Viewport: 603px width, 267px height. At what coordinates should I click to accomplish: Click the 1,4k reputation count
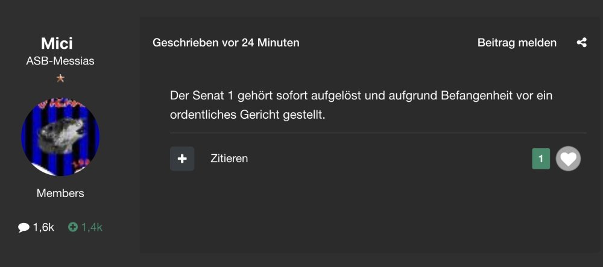tap(92, 227)
